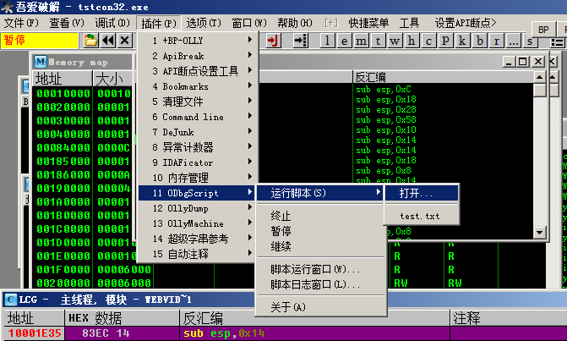Expand the OllyDump plugin submenu
The width and height of the screenshot is (567, 341).
pyautogui.click(x=197, y=208)
